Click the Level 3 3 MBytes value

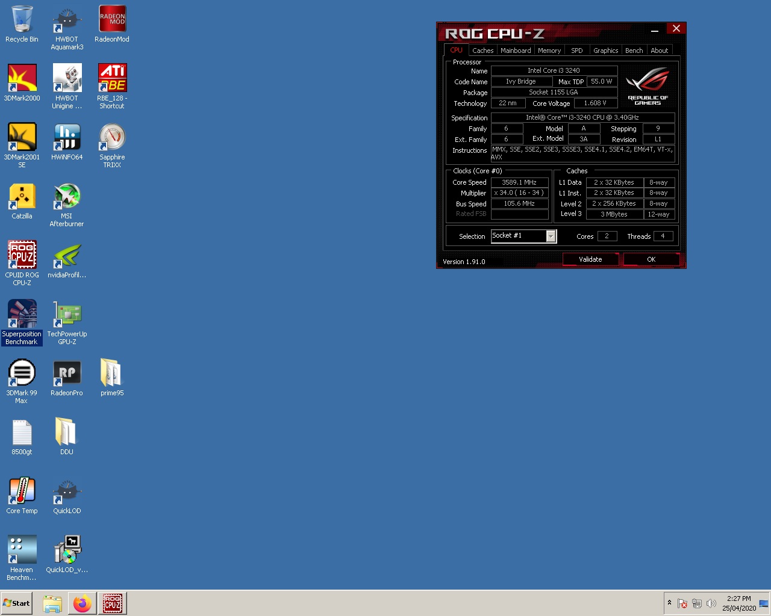(x=614, y=214)
